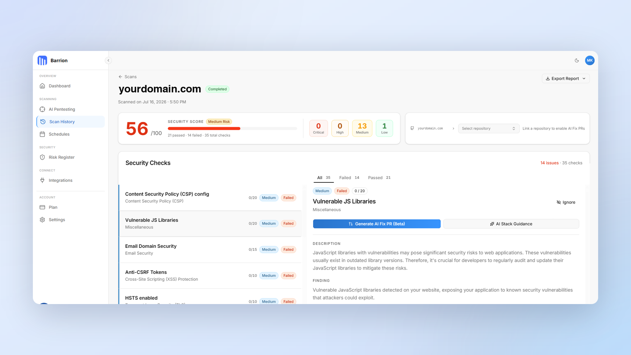This screenshot has width=631, height=355.
Task: Click the High severity count card
Action: pos(340,128)
